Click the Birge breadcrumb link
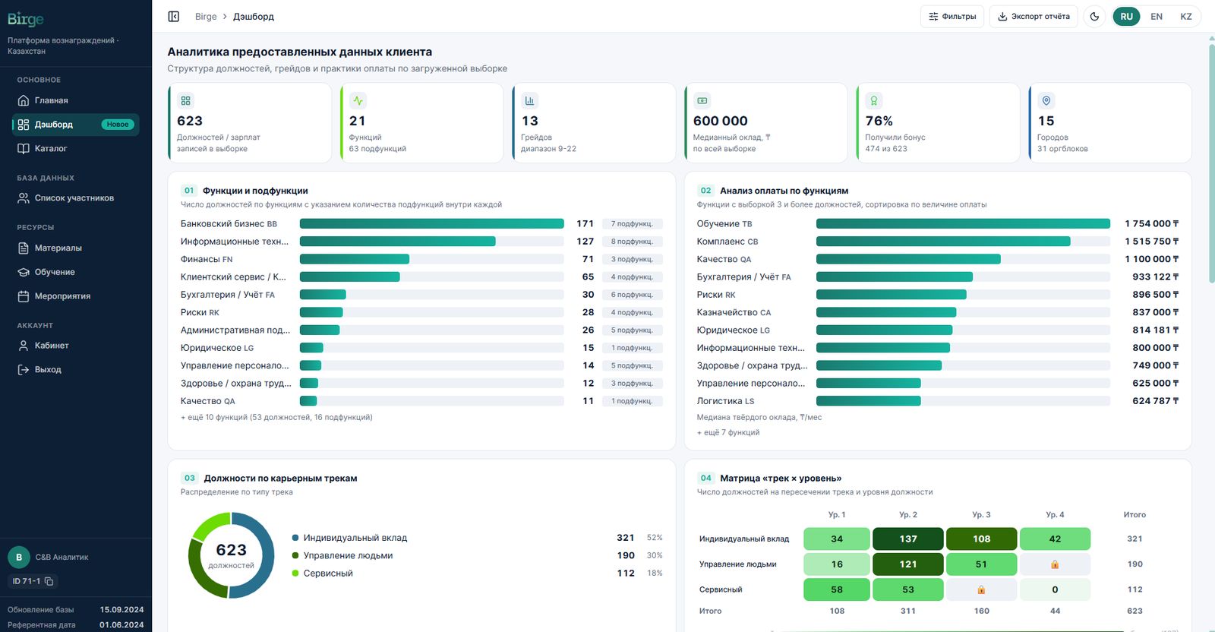Viewport: 1215px width, 632px height. (206, 17)
